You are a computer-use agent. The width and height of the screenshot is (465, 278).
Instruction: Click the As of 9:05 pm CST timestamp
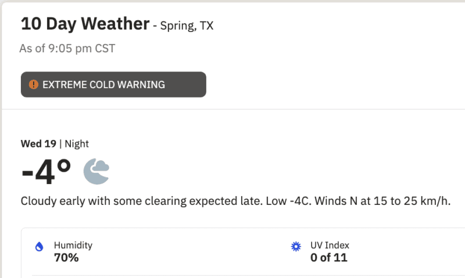67,48
